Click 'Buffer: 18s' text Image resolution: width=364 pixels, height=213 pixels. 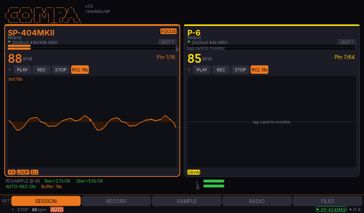(52, 187)
